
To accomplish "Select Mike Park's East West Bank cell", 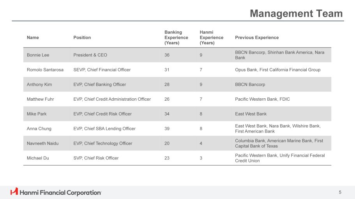I will (251, 114).
